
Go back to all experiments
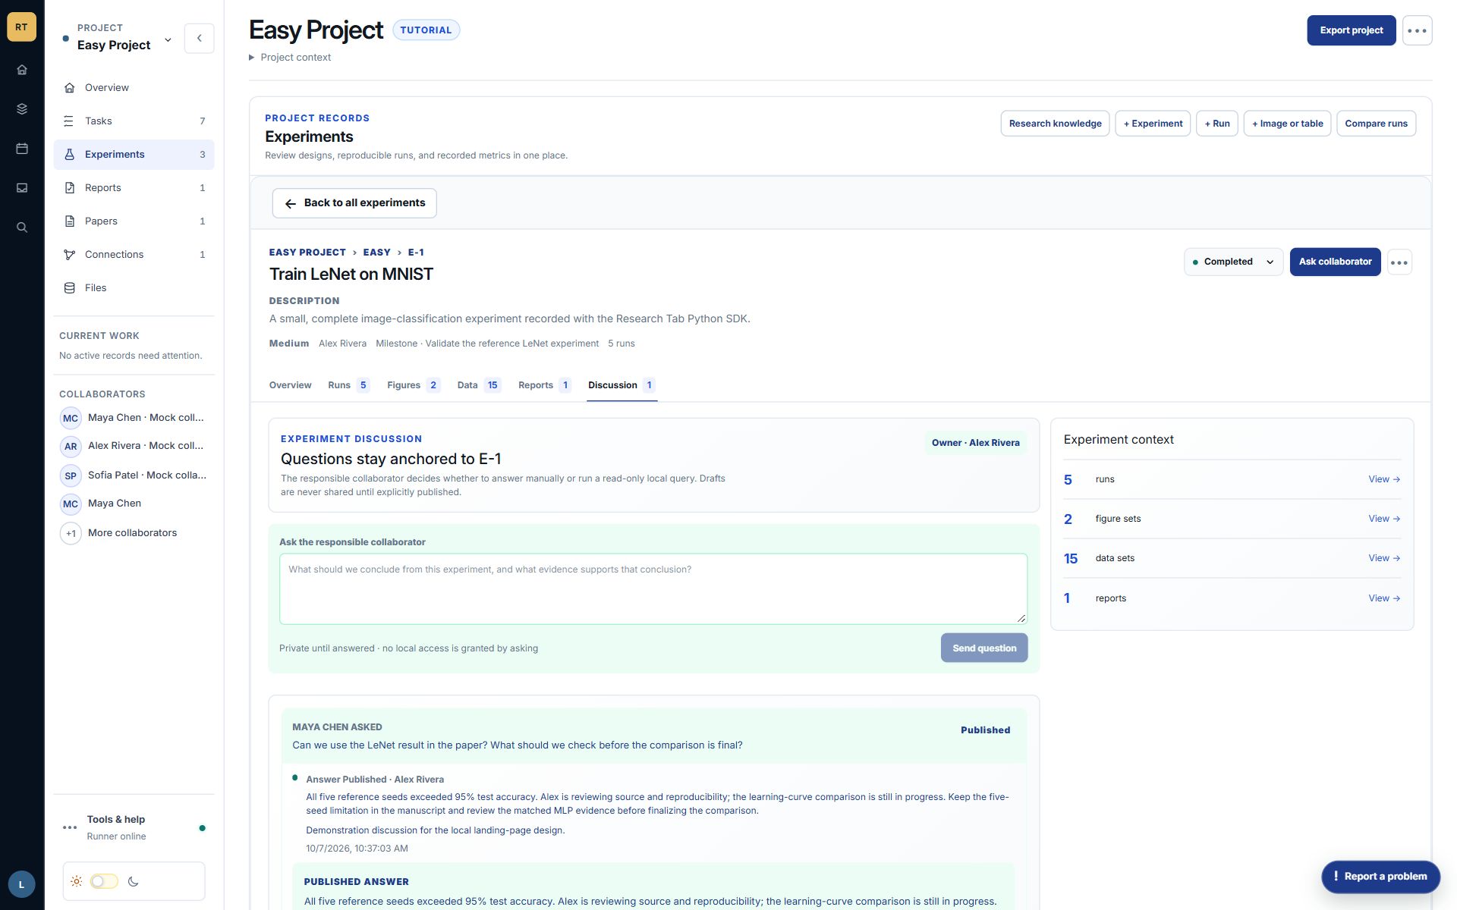(x=354, y=203)
